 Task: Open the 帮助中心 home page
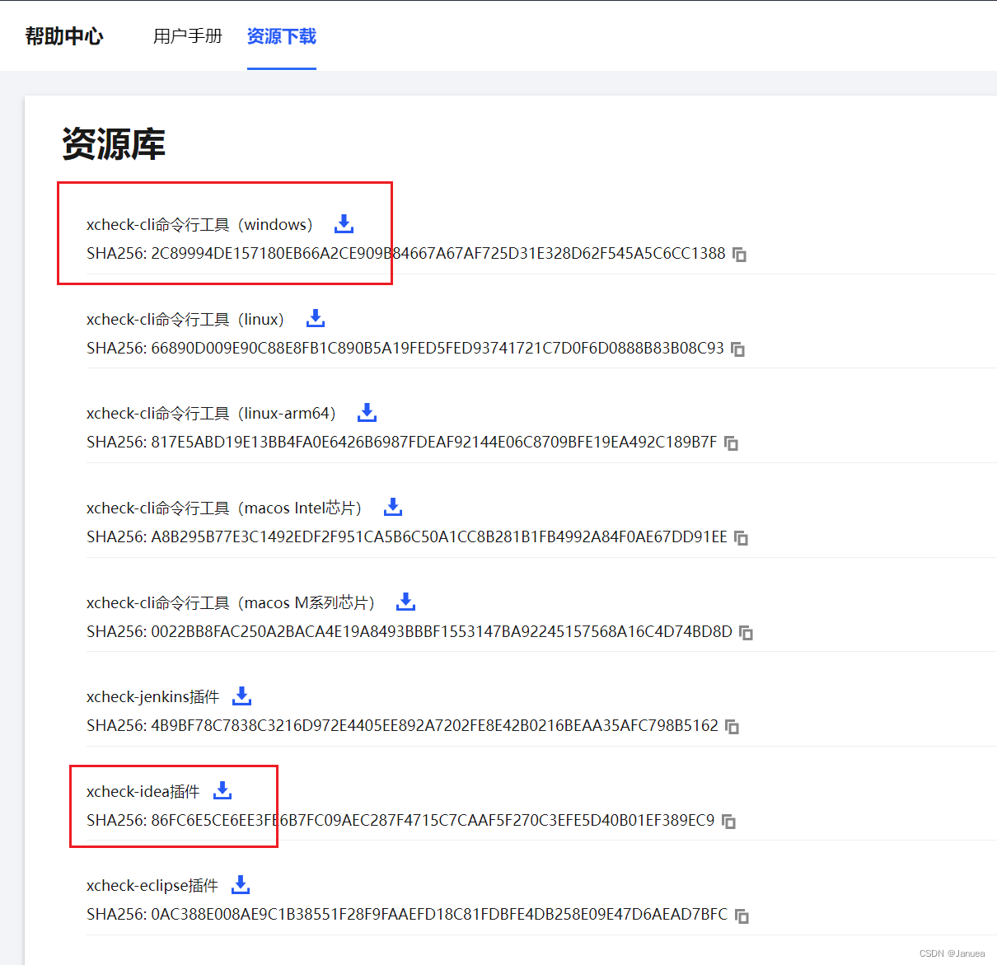pos(64,36)
